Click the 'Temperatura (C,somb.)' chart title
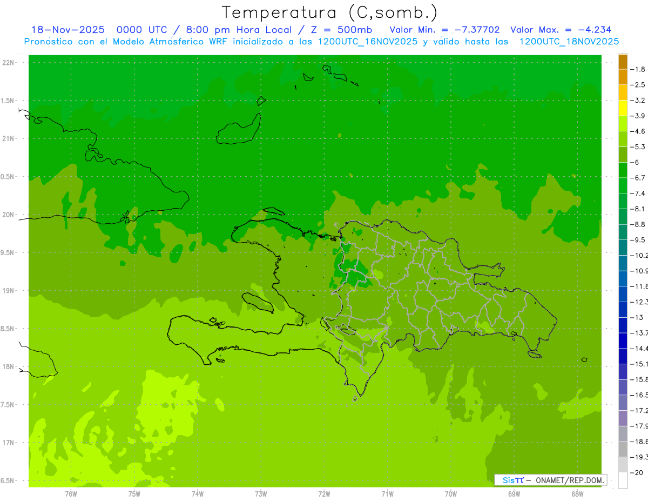The width and height of the screenshot is (648, 501). 329,12
